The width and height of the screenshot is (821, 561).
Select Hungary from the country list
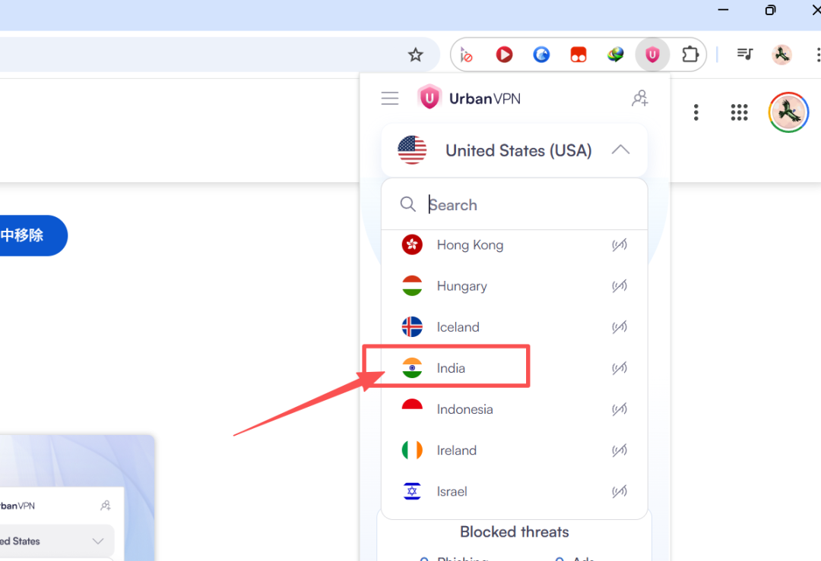[514, 286]
